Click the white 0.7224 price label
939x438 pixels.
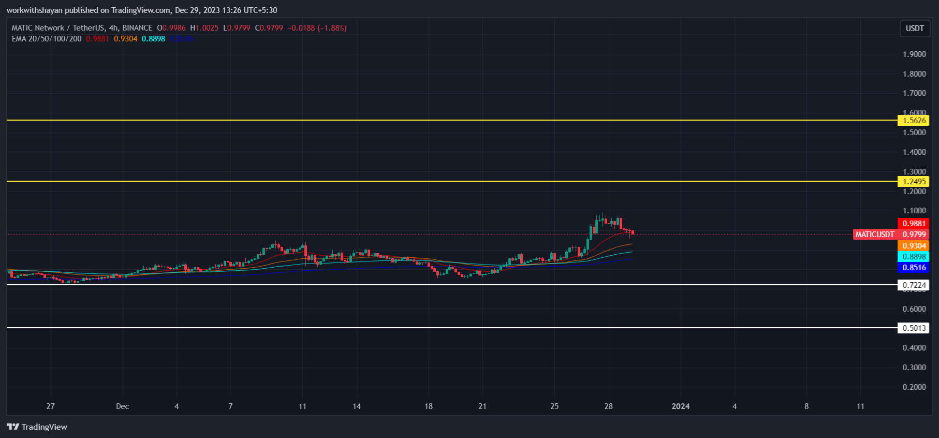(x=914, y=285)
